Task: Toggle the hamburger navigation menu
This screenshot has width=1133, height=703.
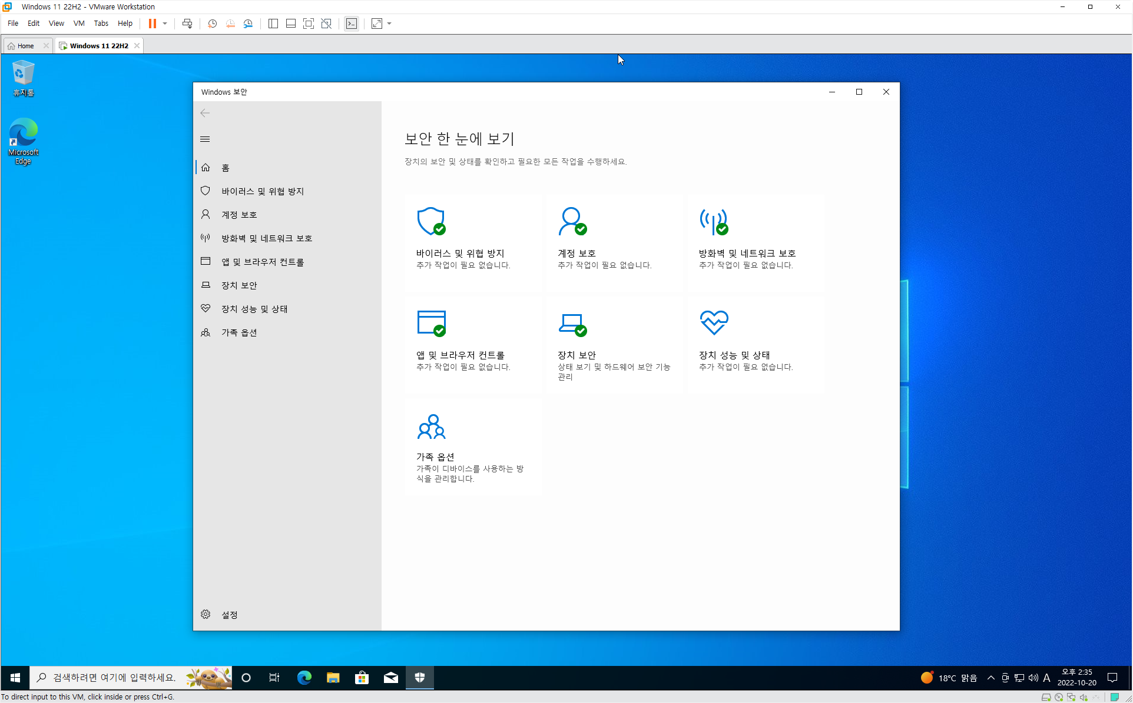Action: pyautogui.click(x=205, y=139)
